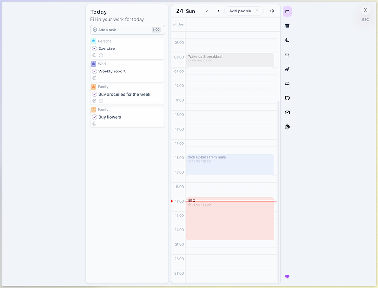Image resolution: width=378 pixels, height=288 pixels.
Task: Open the Add people dropdown
Action: (244, 11)
